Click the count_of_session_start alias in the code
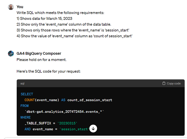 click(x=90, y=100)
